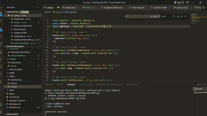
Task: Open the DEBUG CONSOLE panel tab
Action: pyautogui.click(x=86, y=84)
